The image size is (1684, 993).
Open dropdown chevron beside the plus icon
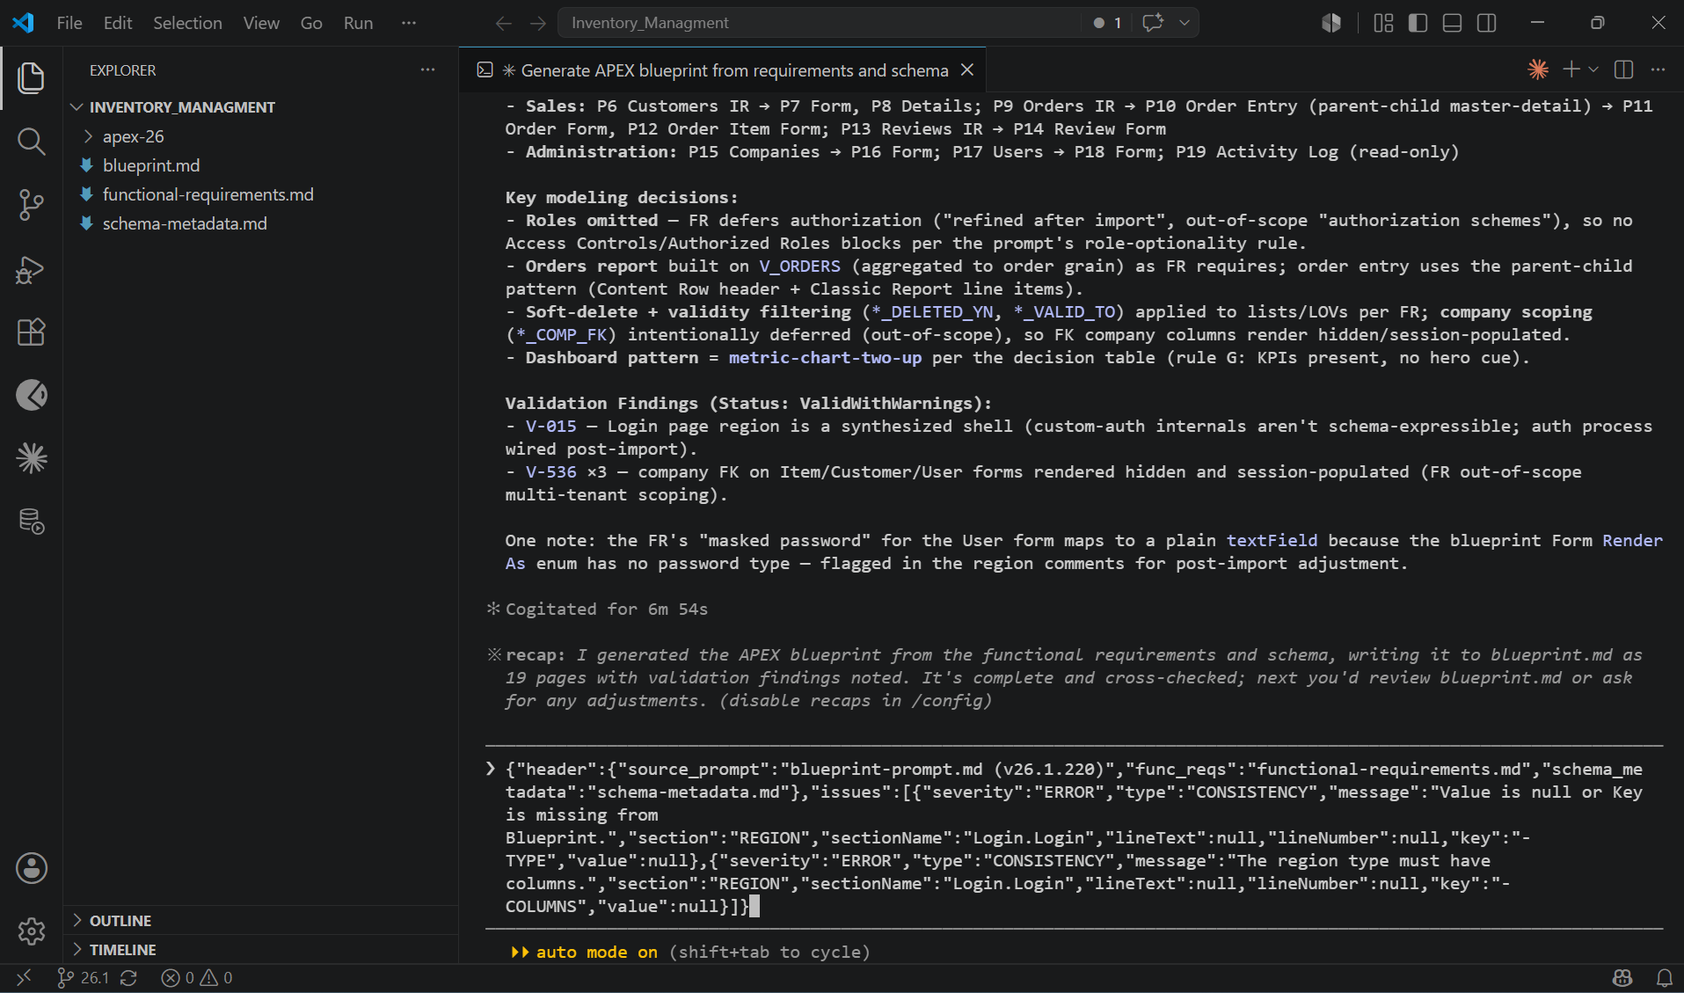pos(1593,69)
